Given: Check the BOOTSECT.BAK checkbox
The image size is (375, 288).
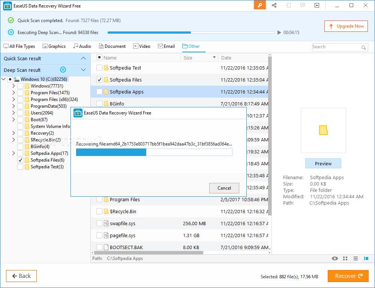Looking at the screenshot, I should click(x=99, y=247).
